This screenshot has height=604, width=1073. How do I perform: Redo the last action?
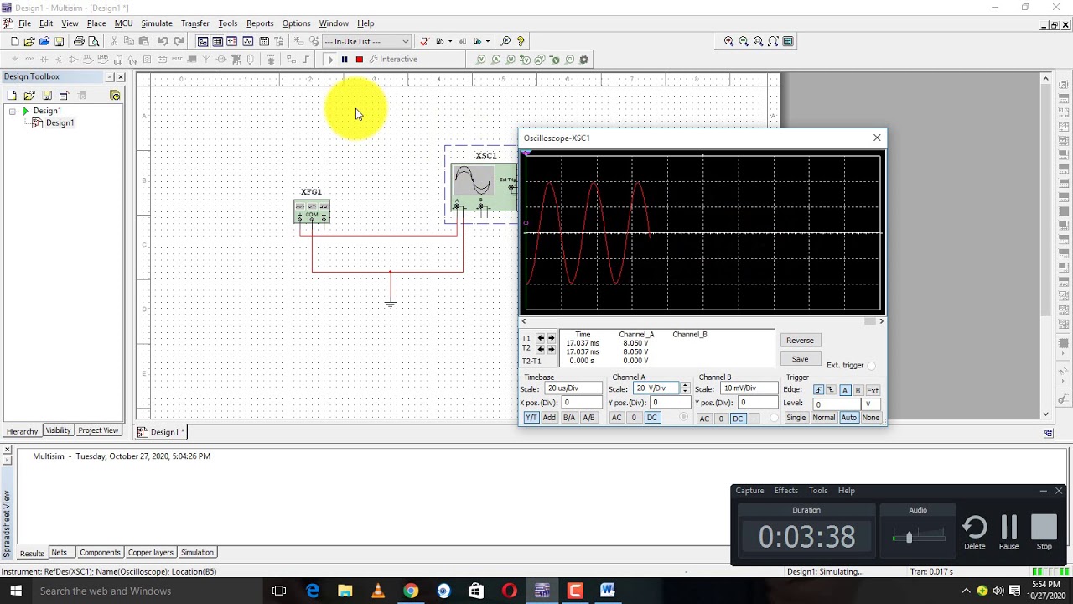point(179,41)
